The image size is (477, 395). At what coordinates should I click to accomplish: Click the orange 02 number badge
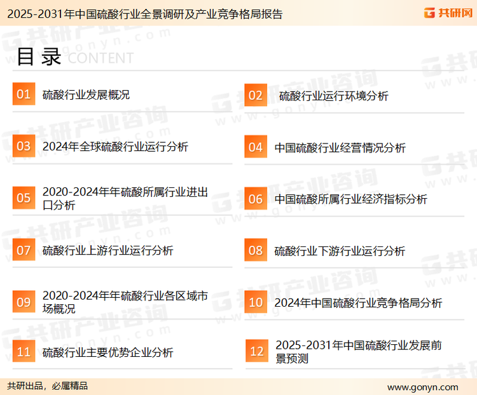coord(256,95)
